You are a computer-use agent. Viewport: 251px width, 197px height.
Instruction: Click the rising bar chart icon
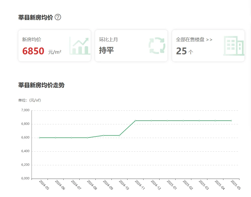[x=80, y=46]
